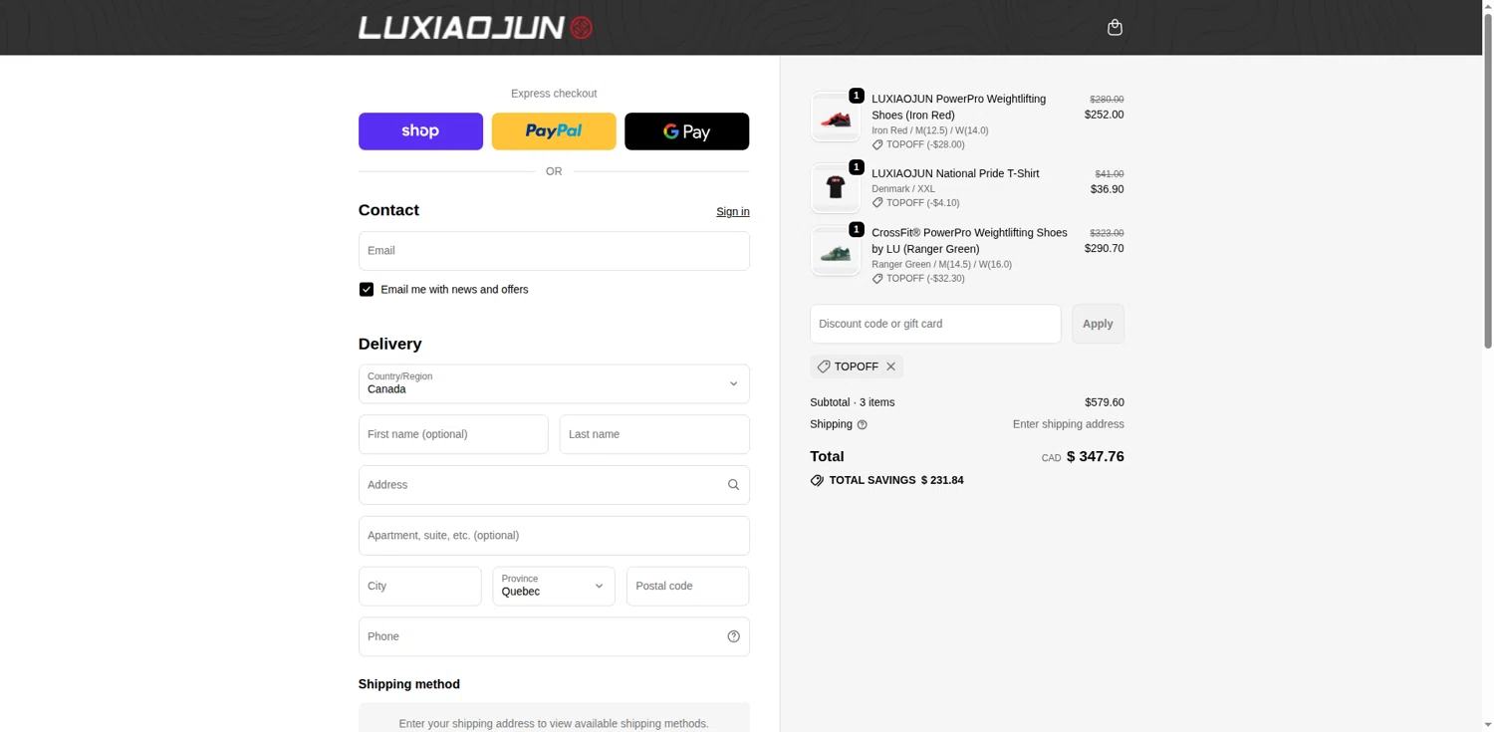Click the Country/Region chevron arrow
The width and height of the screenshot is (1494, 732).
click(733, 383)
